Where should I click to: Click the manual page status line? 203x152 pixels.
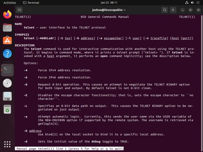(x=69, y=148)
